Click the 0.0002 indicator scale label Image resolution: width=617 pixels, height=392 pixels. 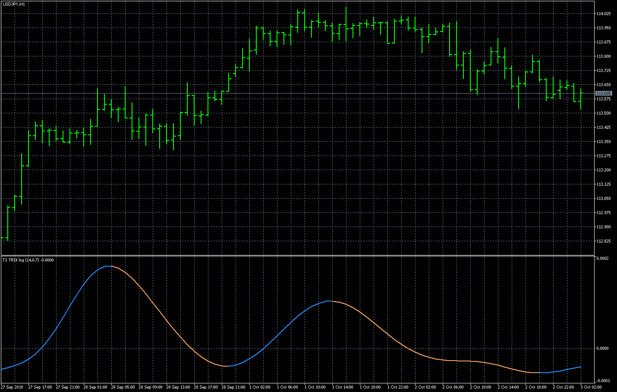tap(602, 258)
